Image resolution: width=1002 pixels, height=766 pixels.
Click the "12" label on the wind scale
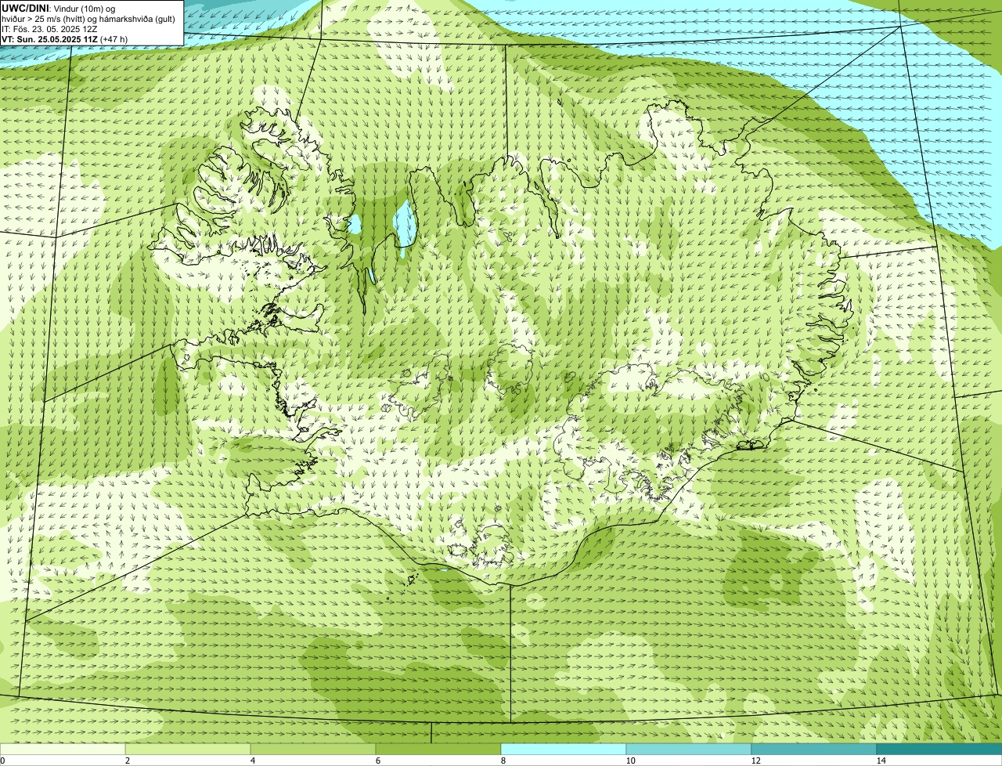point(755,761)
